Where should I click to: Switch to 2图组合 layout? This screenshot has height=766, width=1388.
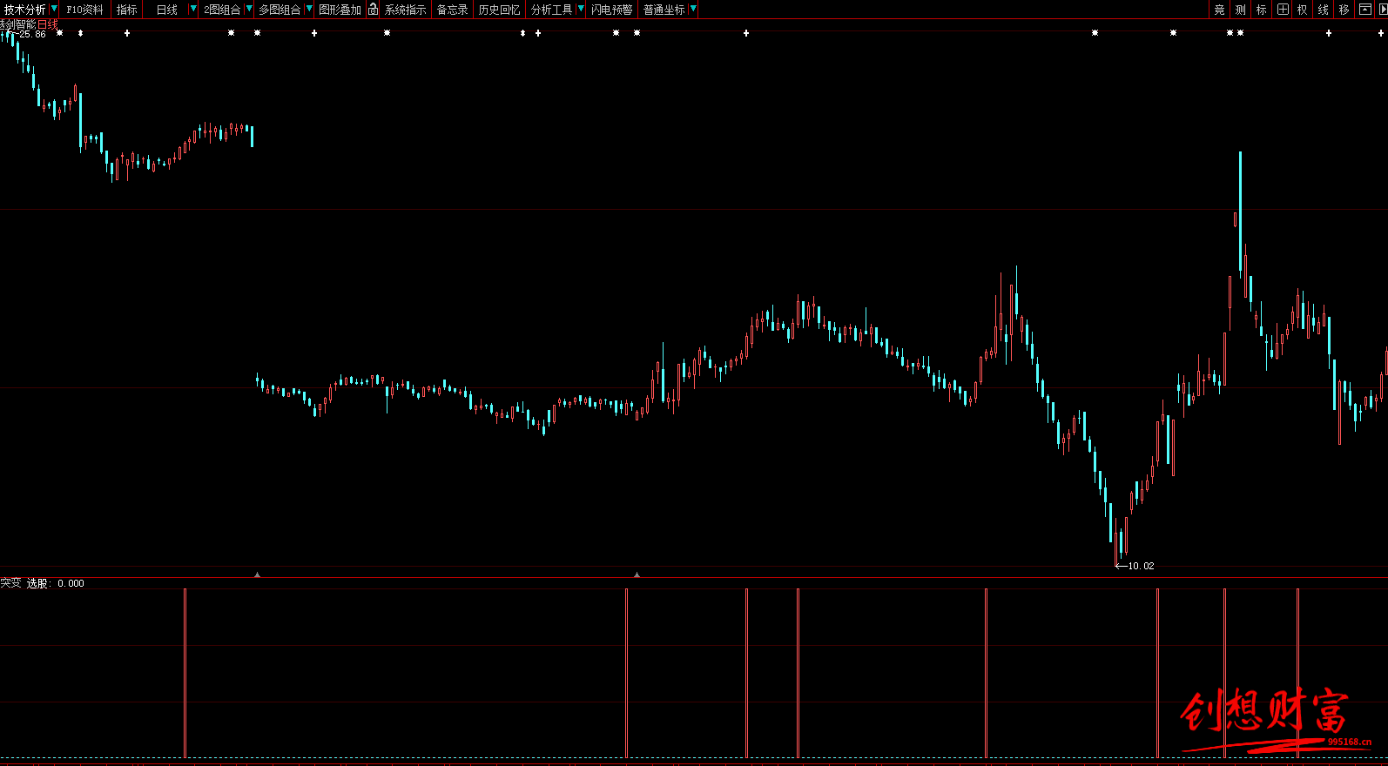(x=222, y=10)
